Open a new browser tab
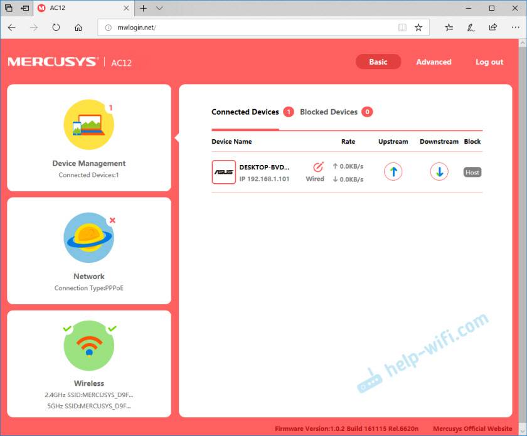This screenshot has width=527, height=436. [x=143, y=8]
